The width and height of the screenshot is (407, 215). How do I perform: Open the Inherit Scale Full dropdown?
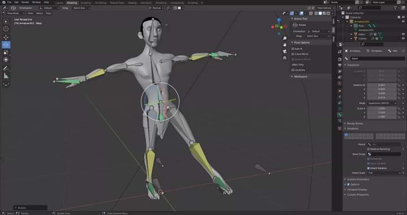[384, 173]
